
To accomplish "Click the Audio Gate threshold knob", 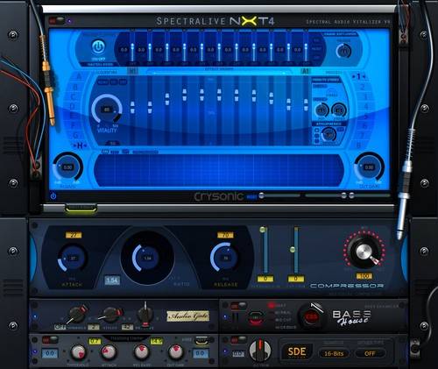I will (77, 314).
